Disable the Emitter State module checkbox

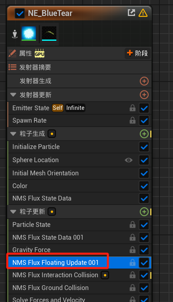click(144, 108)
